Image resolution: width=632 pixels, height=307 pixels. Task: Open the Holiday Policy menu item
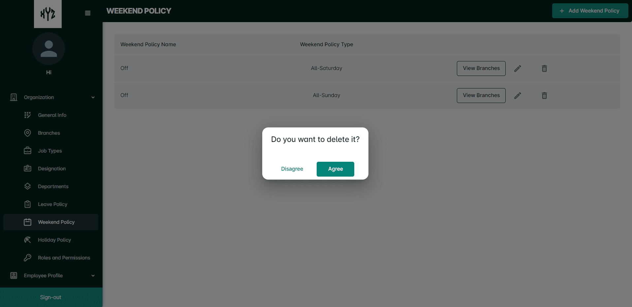pyautogui.click(x=54, y=240)
